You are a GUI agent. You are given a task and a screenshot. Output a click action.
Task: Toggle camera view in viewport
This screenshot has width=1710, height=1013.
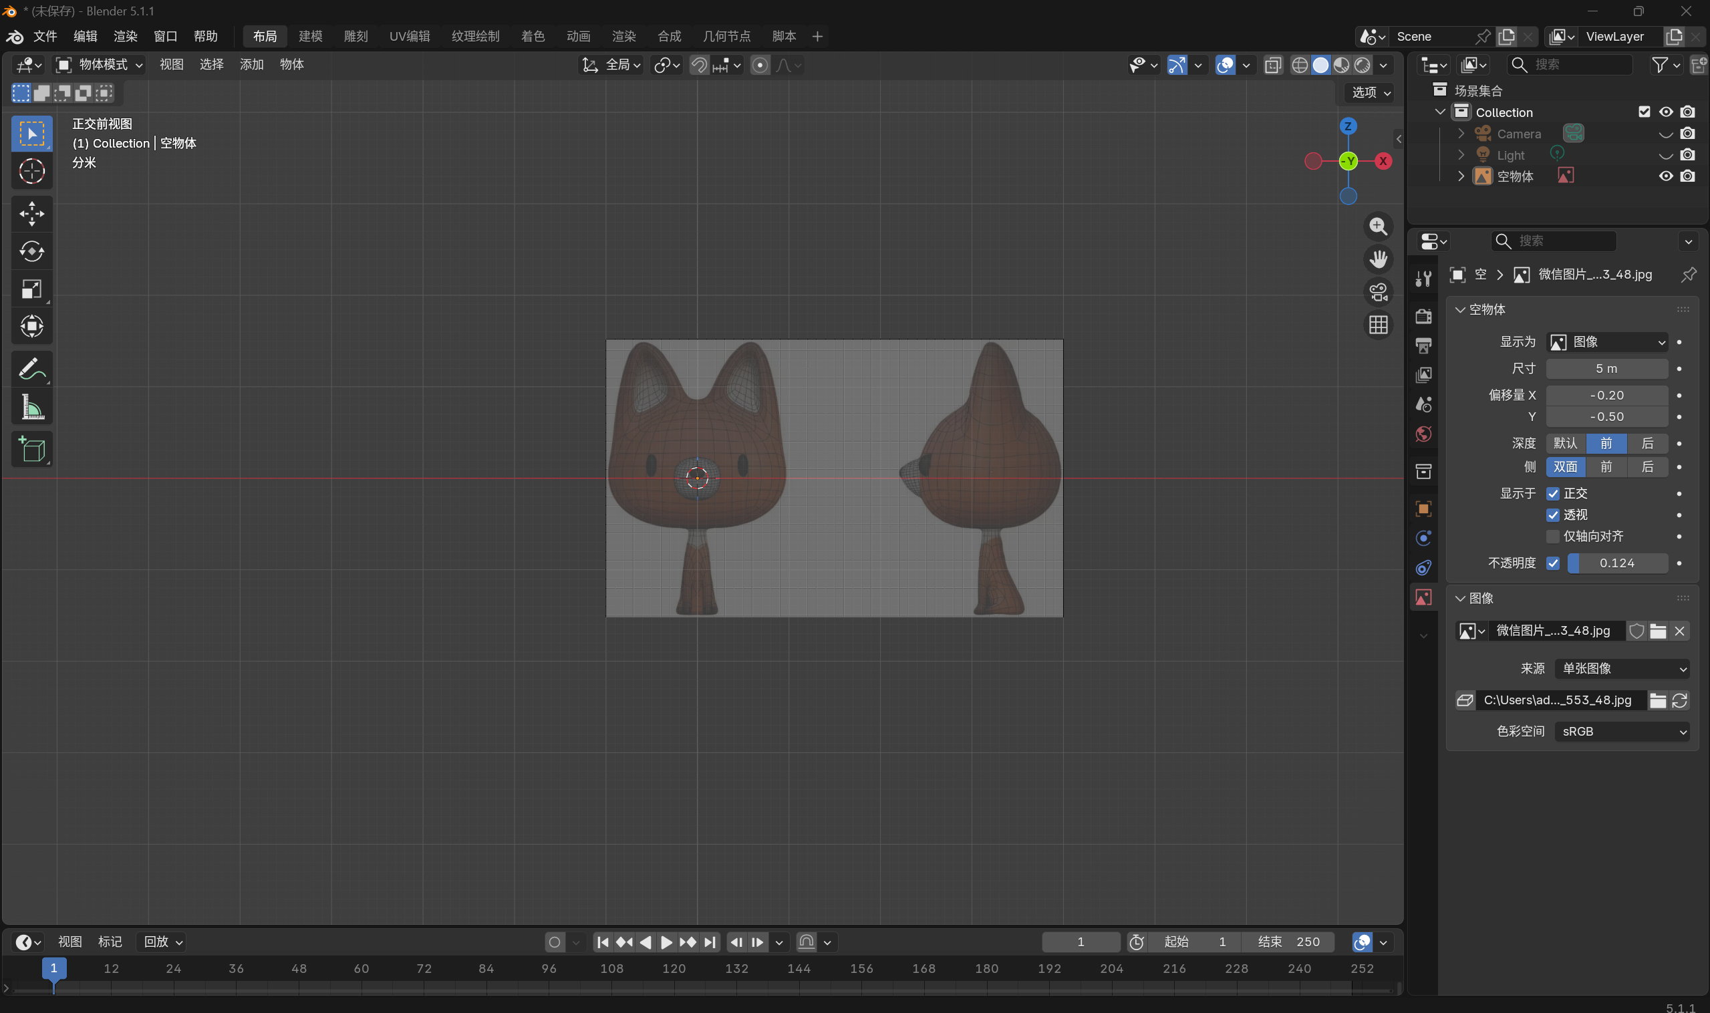point(1379,292)
